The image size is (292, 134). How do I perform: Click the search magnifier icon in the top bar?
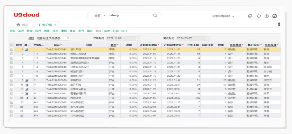155,15
